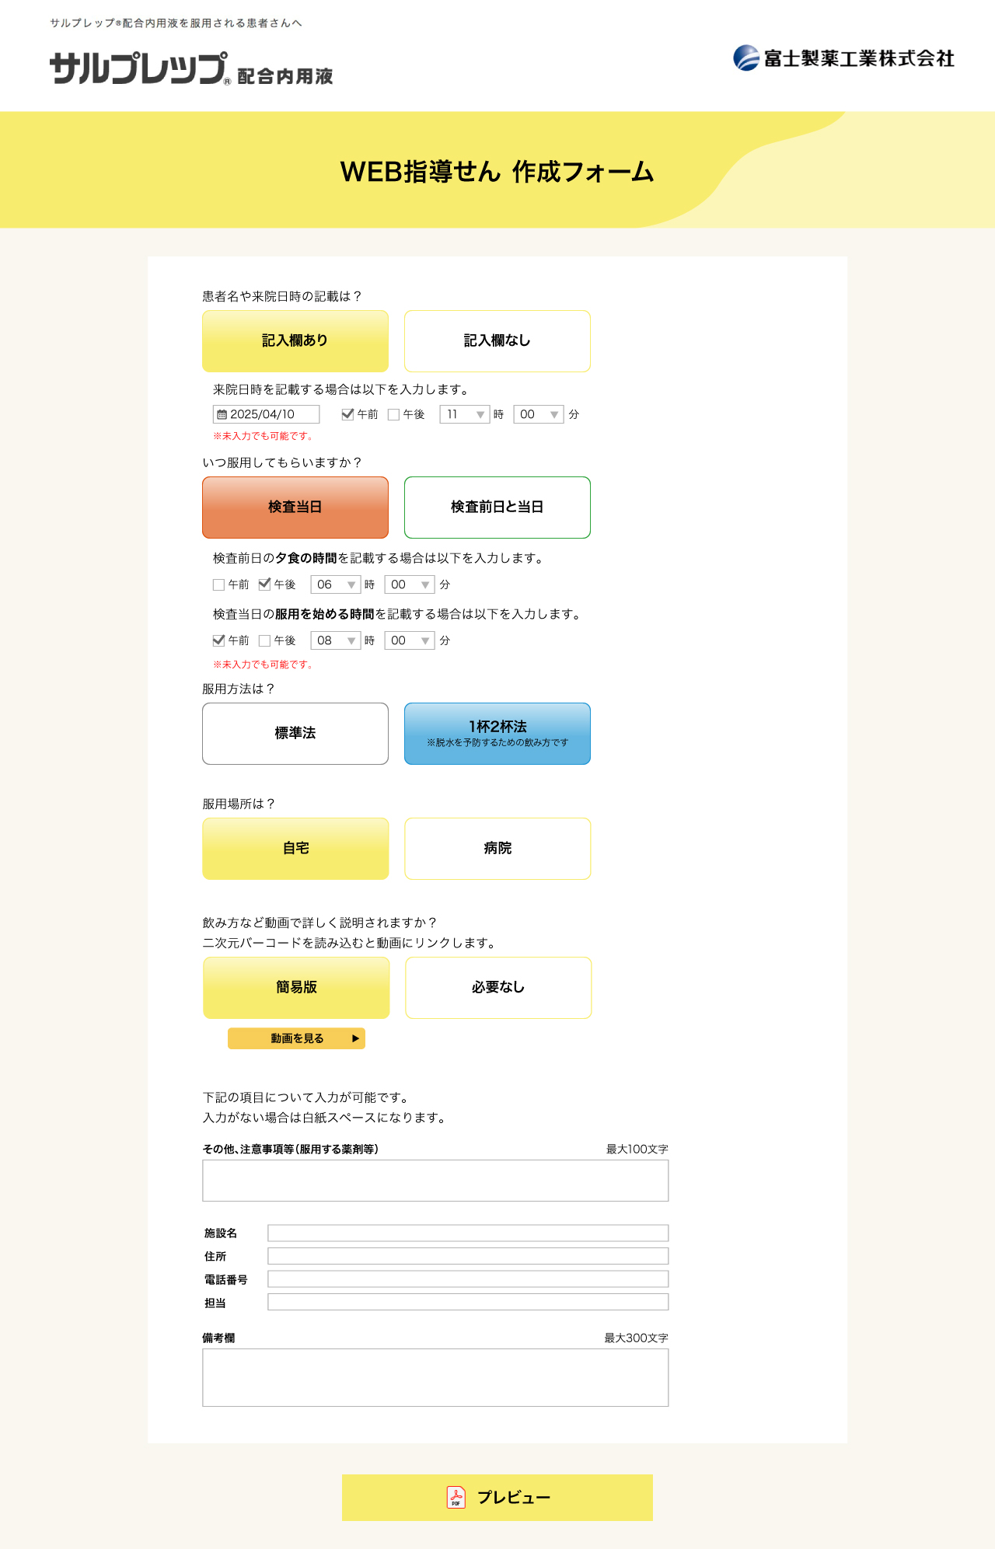The width and height of the screenshot is (995, 1549).
Task: Select 必要なし video option
Action: (x=498, y=988)
